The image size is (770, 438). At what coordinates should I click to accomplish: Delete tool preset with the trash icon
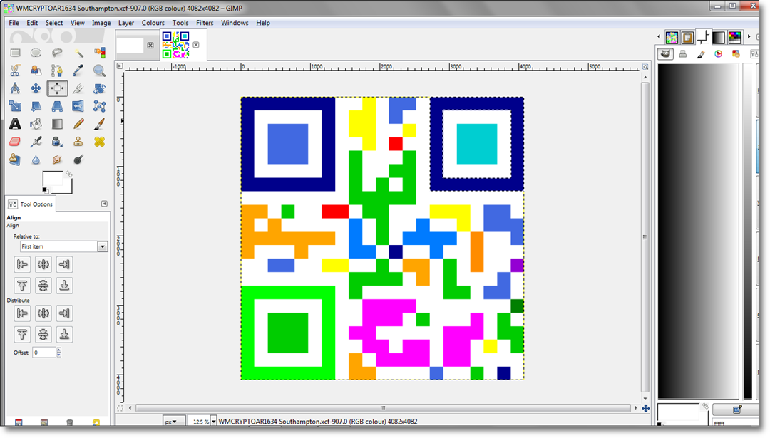(x=70, y=422)
